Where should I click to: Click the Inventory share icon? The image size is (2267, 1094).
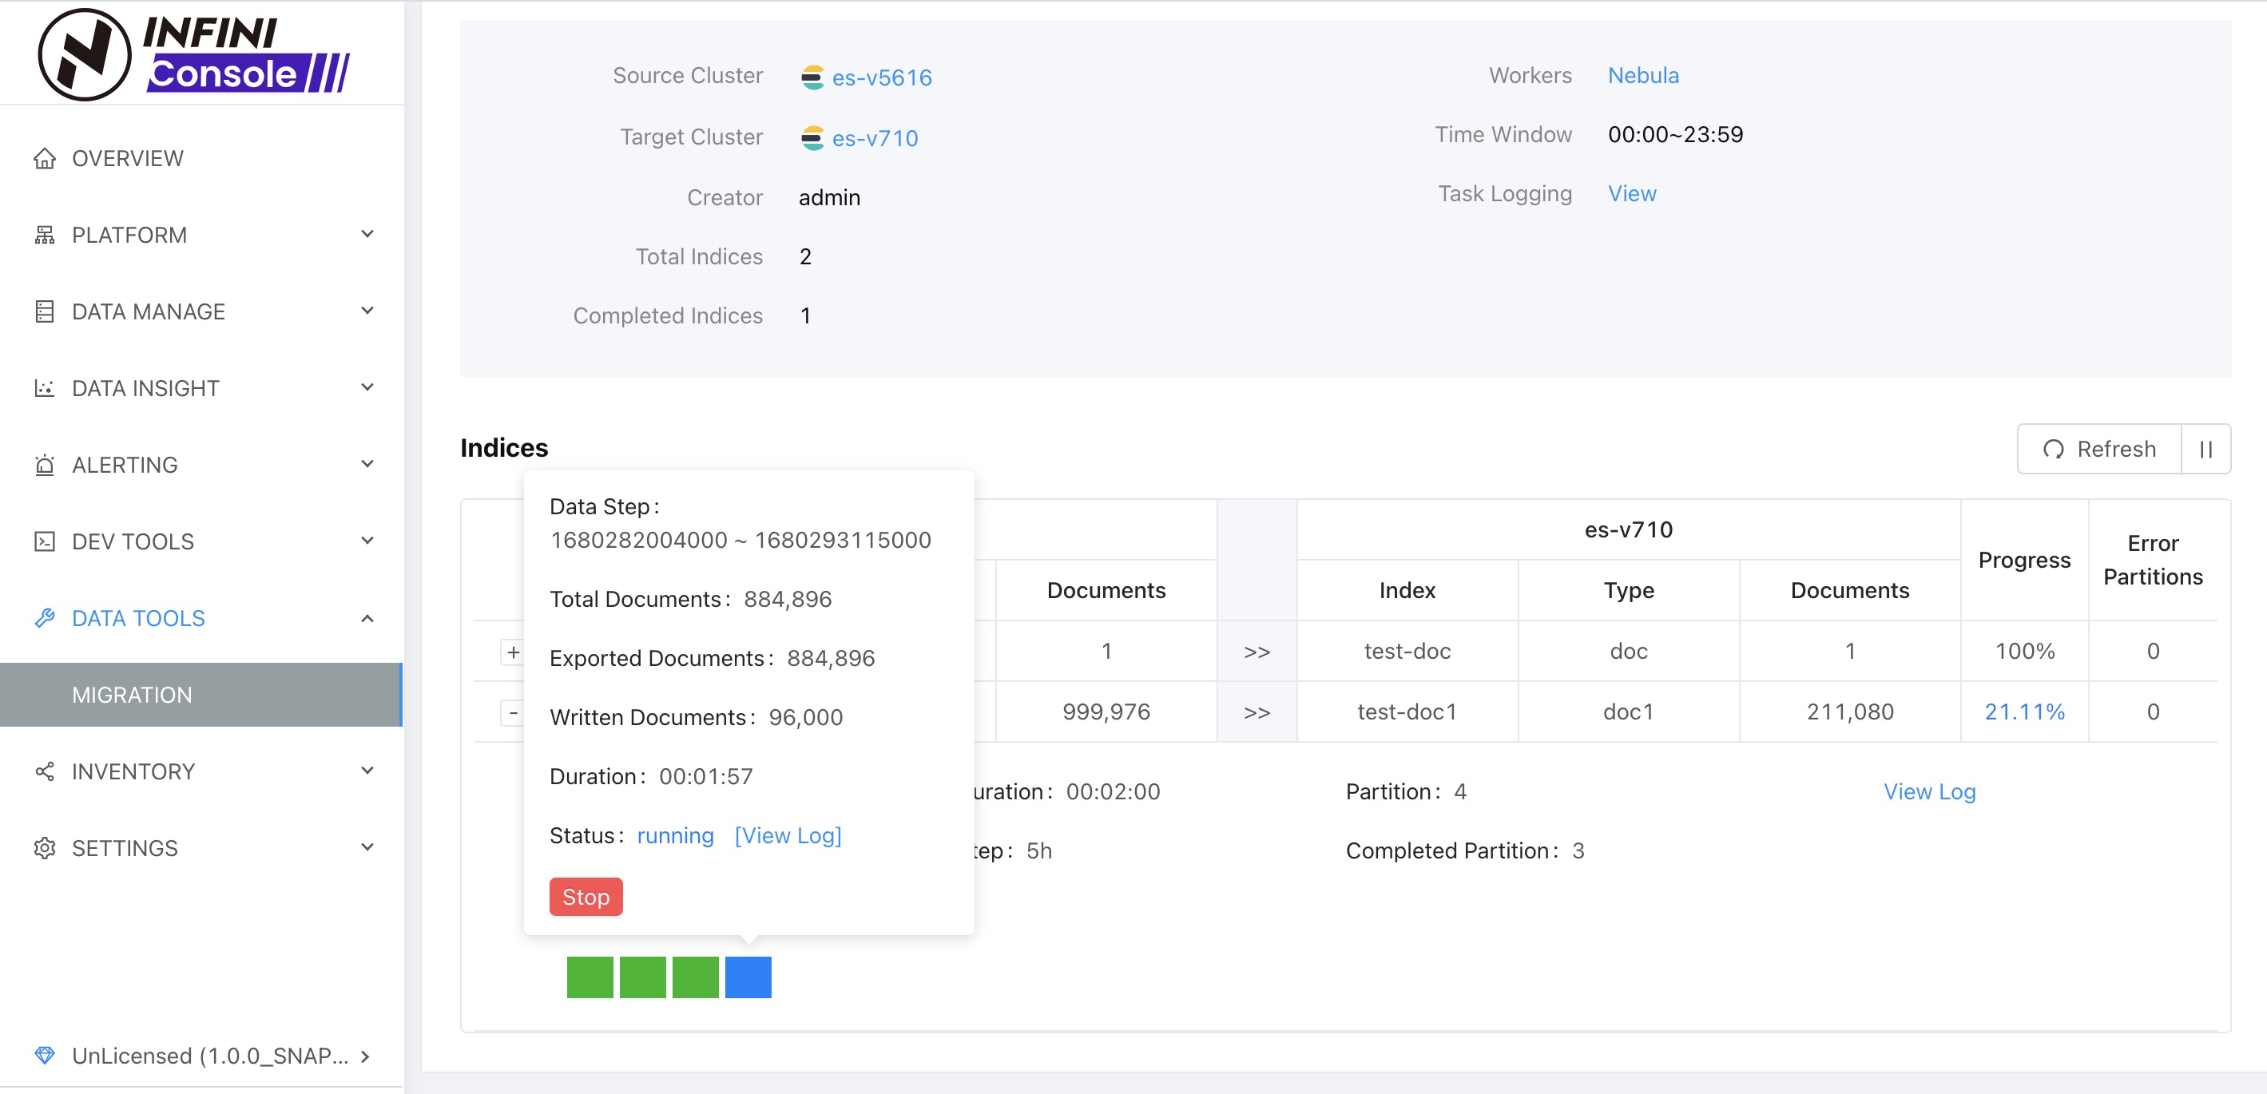[x=44, y=771]
